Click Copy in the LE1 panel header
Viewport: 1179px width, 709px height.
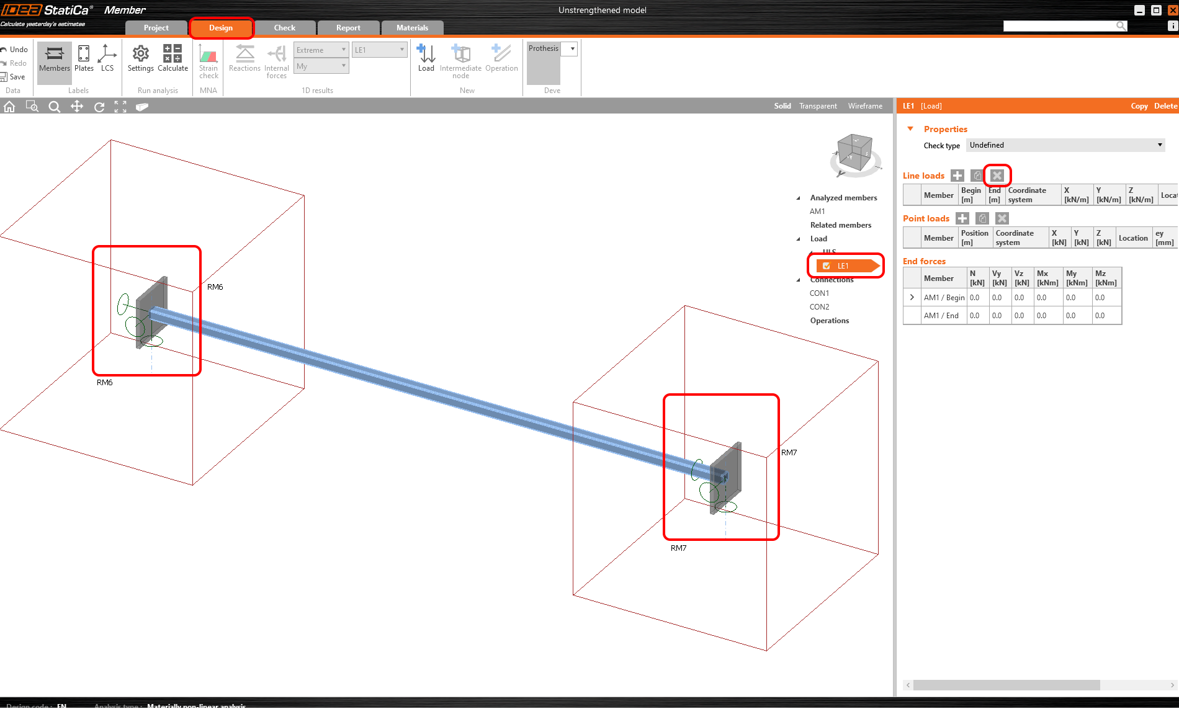[1139, 105]
